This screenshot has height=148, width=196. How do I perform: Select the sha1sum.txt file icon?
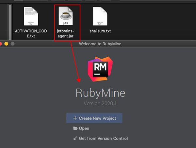click(x=100, y=16)
